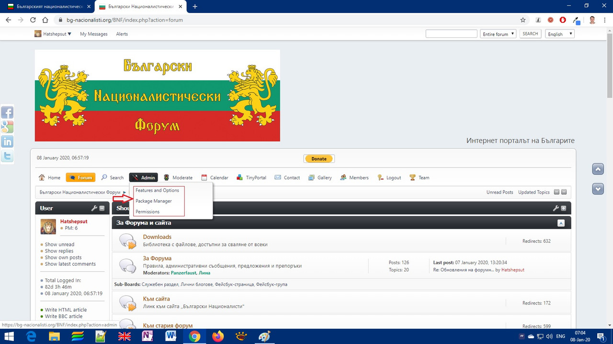613x344 pixels.
Task: Jump to page bottom with down arrow button
Action: [x=598, y=189]
